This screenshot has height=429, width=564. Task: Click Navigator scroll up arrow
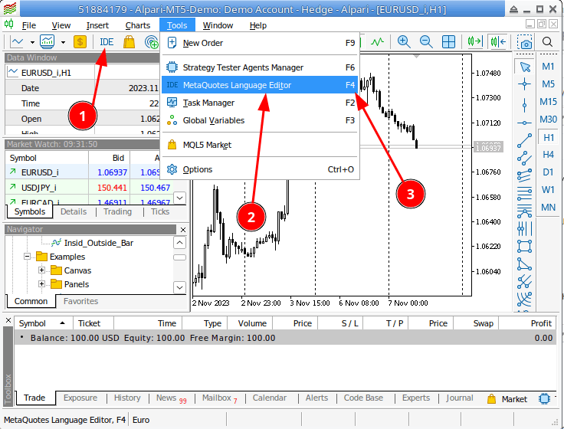click(x=179, y=243)
